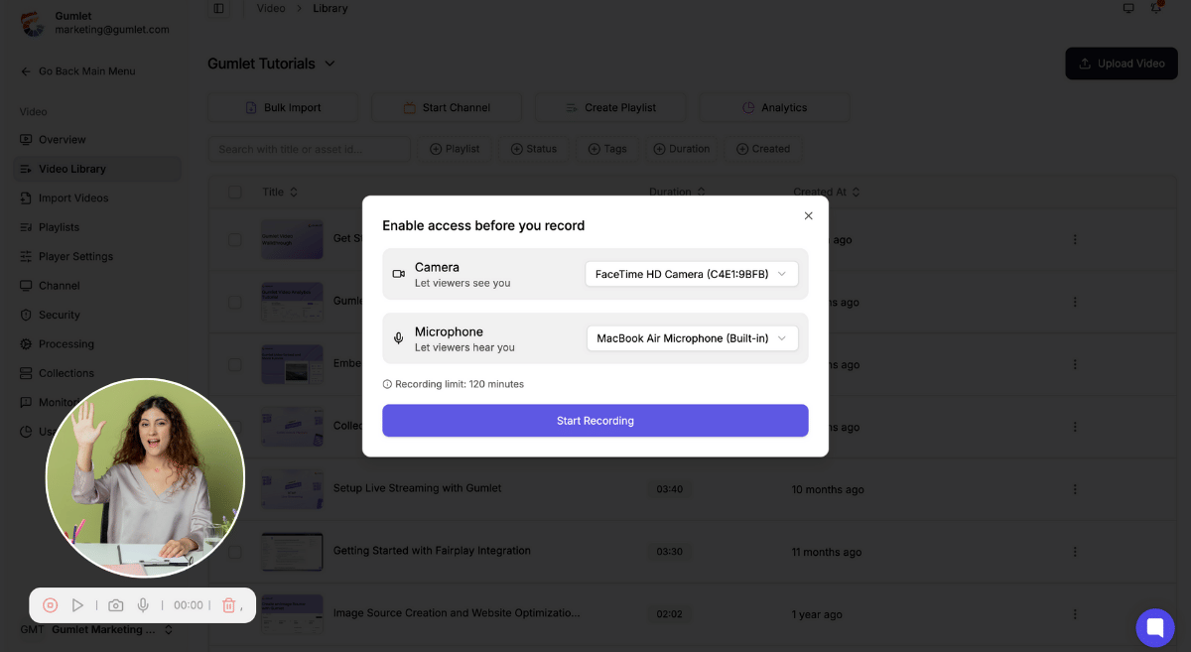Click the red stop recording icon
The width and height of the screenshot is (1191, 652).
[51, 605]
